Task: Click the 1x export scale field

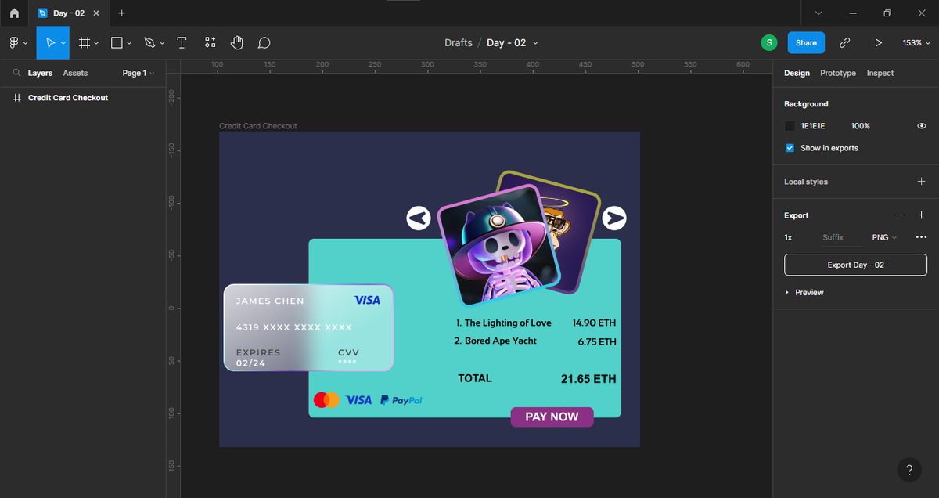Action: coord(789,237)
